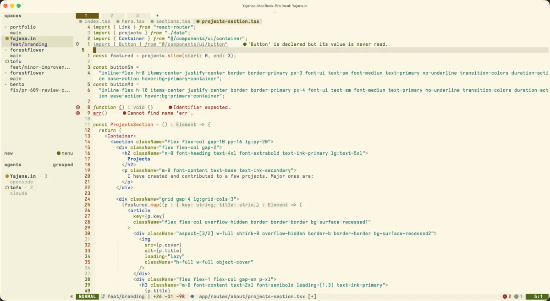Click the 'react-router' import line
The image size is (550, 301).
click(x=144, y=27)
